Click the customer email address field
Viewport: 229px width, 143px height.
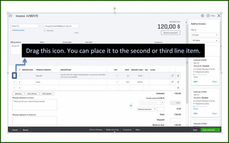[61, 26]
